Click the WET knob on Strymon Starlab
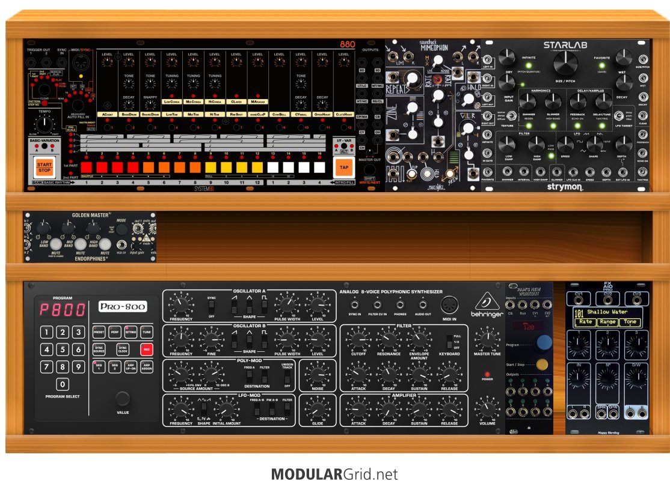 (624, 57)
